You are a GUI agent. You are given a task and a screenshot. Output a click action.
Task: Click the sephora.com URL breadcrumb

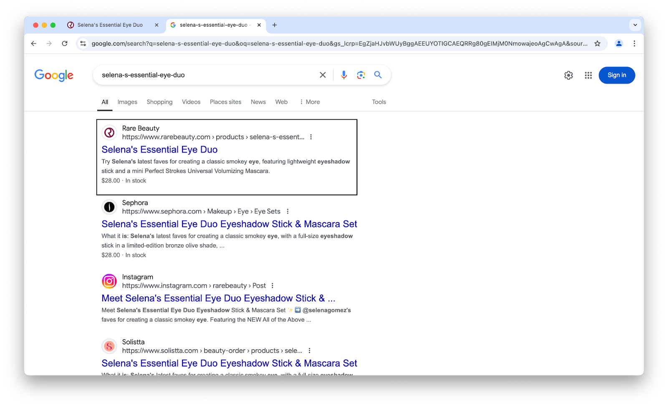point(201,211)
